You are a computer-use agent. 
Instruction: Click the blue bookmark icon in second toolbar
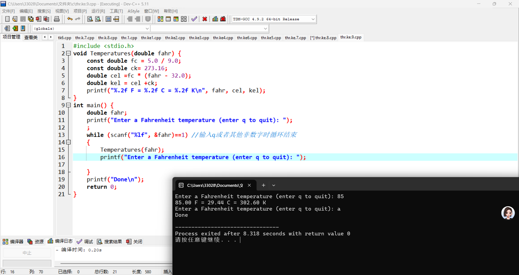(x=23, y=28)
